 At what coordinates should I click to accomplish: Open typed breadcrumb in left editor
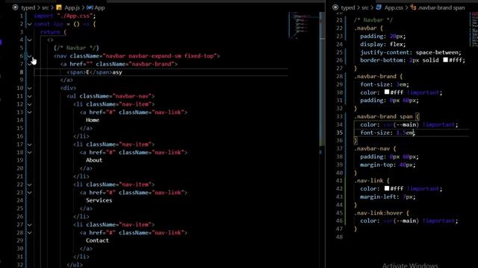point(28,7)
